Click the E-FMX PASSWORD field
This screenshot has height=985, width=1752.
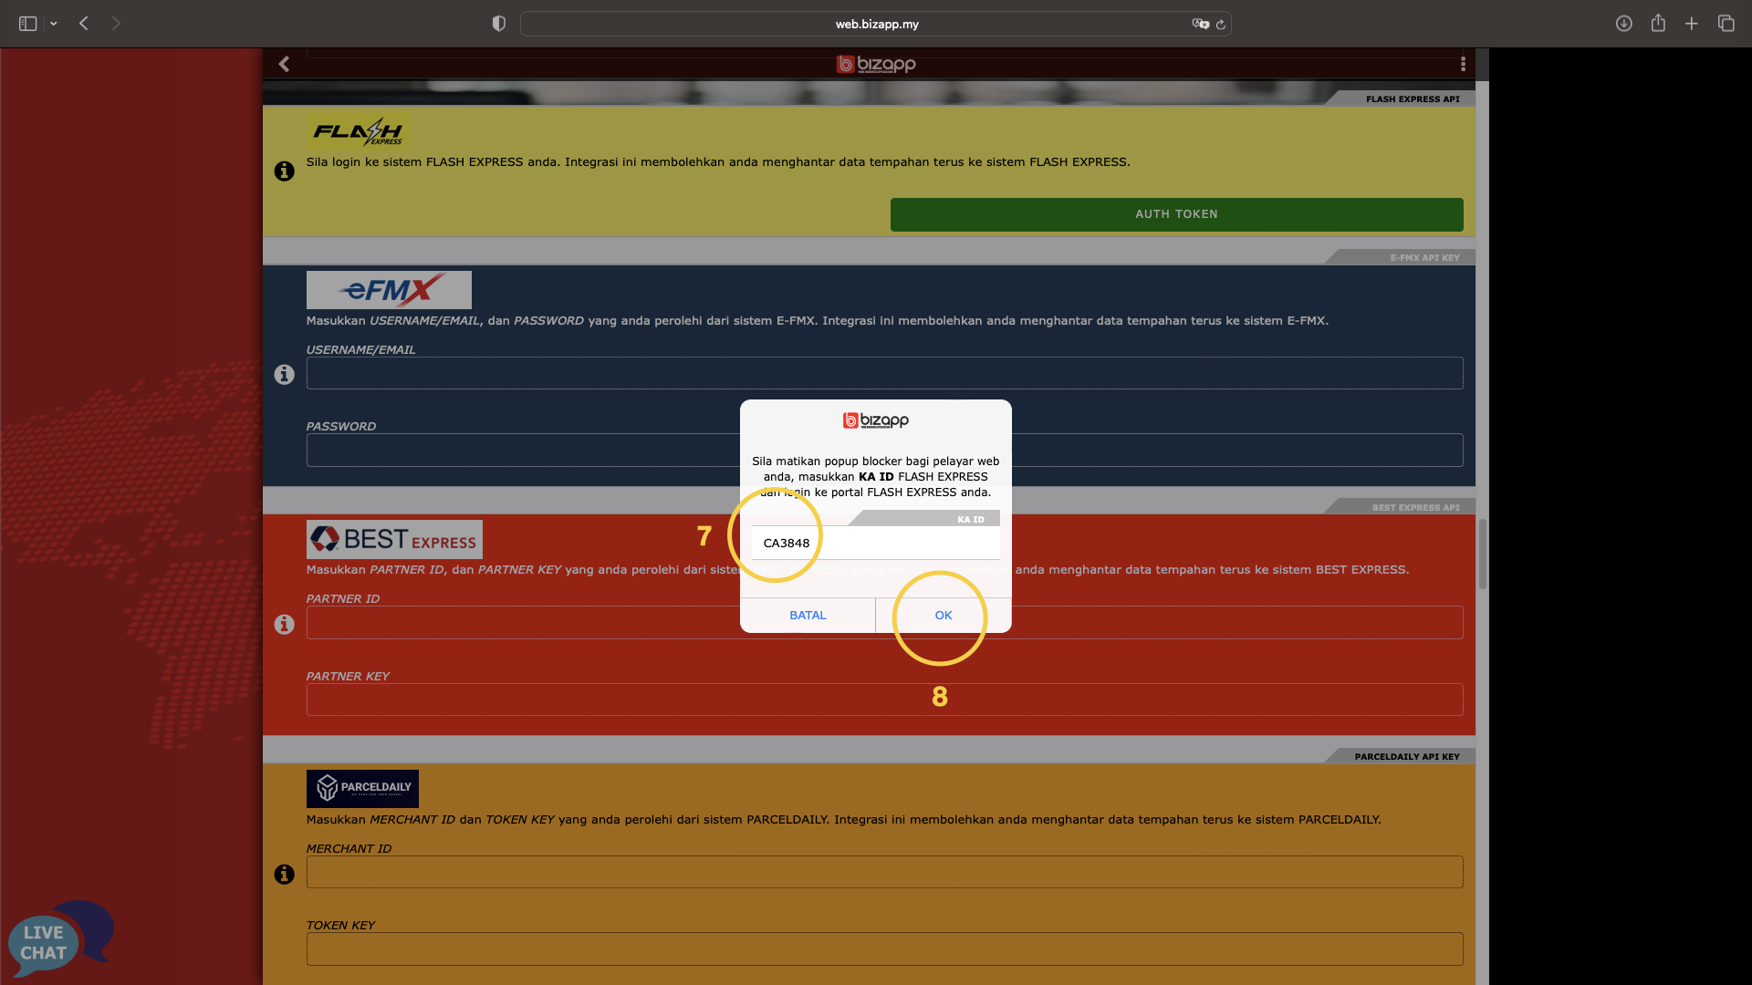(x=884, y=450)
